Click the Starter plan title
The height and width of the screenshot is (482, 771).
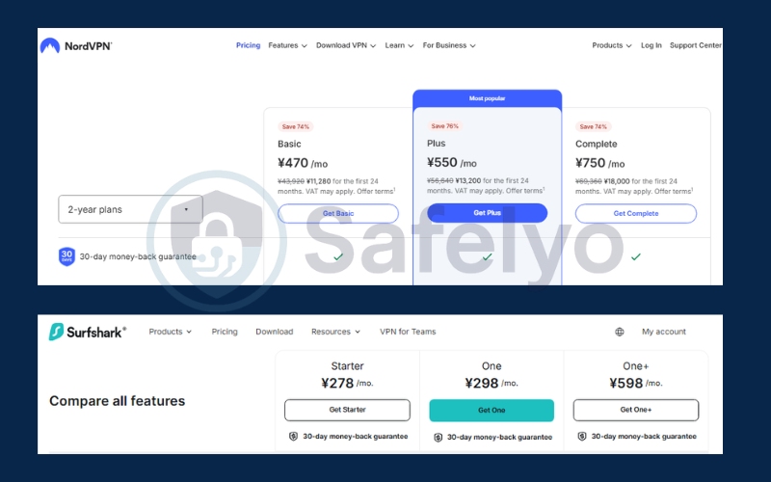[x=347, y=366]
